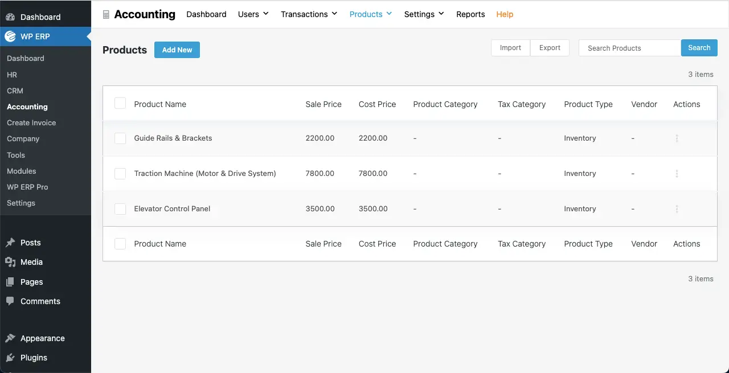Click the Export button
The width and height of the screenshot is (729, 373).
pyautogui.click(x=550, y=48)
